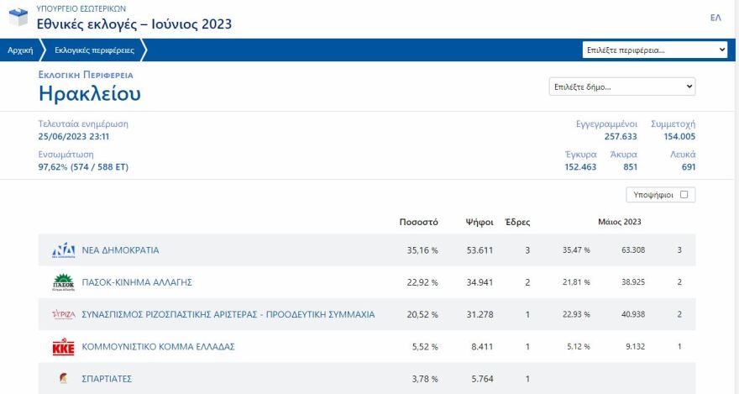The image size is (739, 394).
Task: Click the PASOK party logo
Action: tap(64, 282)
